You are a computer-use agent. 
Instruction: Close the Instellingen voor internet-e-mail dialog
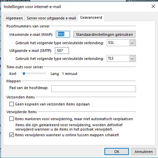pos(153,6)
